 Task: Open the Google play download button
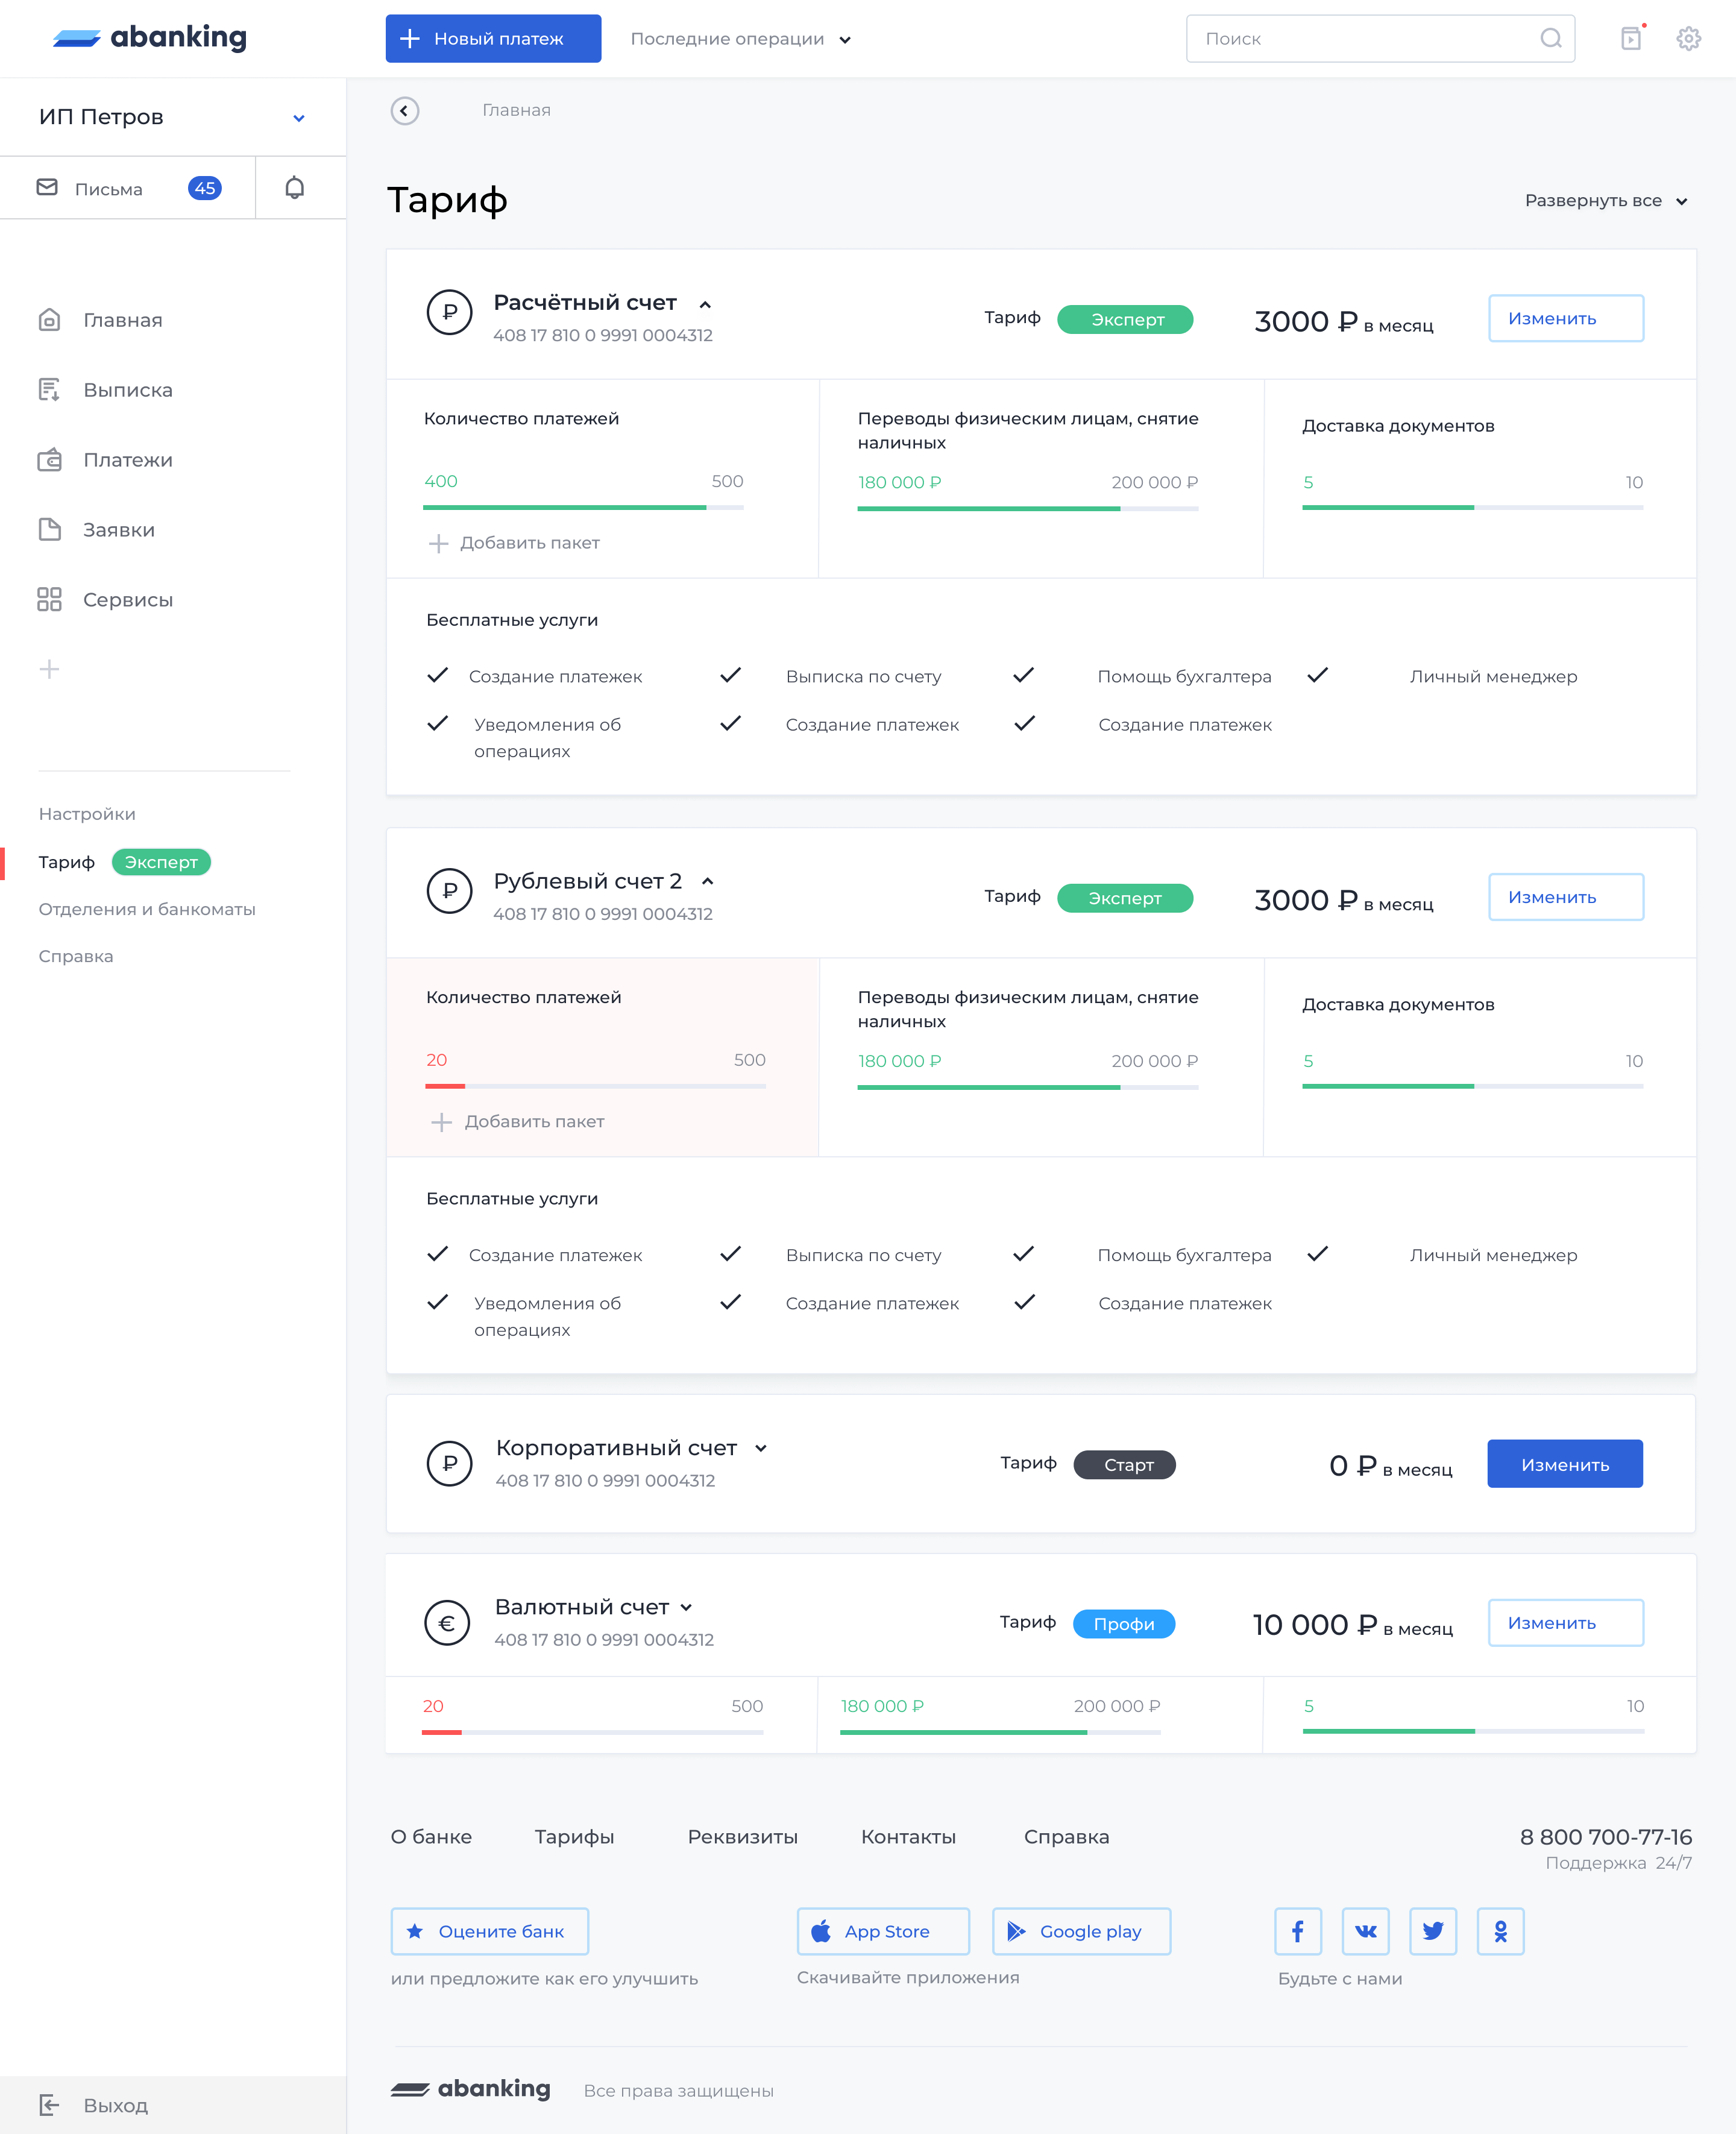1082,1931
